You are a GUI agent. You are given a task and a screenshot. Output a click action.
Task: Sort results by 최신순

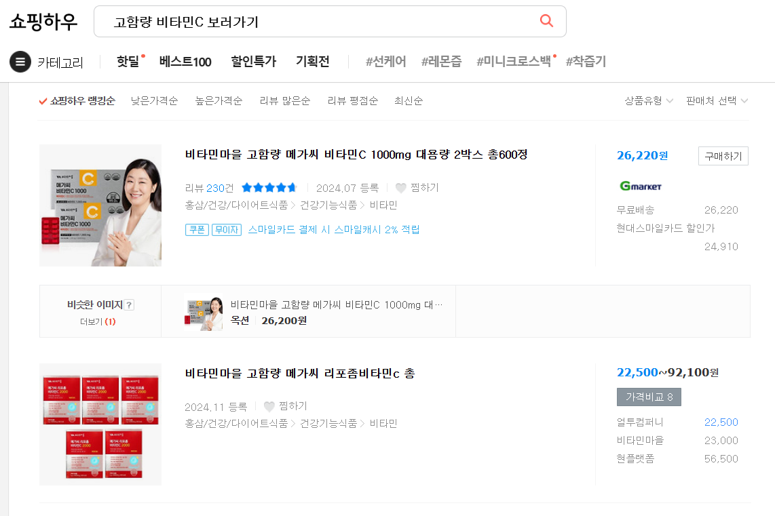click(x=409, y=101)
